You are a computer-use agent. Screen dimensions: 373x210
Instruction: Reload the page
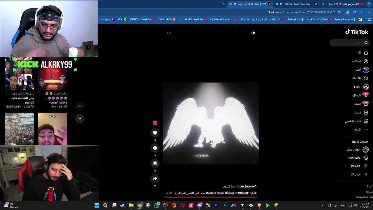(355, 12)
